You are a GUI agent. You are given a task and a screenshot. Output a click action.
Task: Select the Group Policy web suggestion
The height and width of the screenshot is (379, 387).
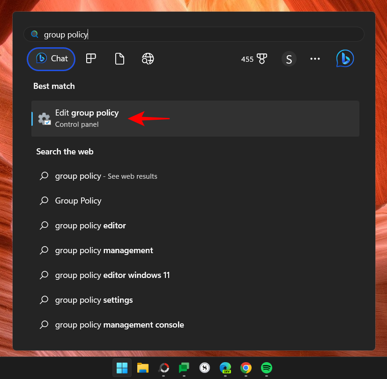(78, 201)
